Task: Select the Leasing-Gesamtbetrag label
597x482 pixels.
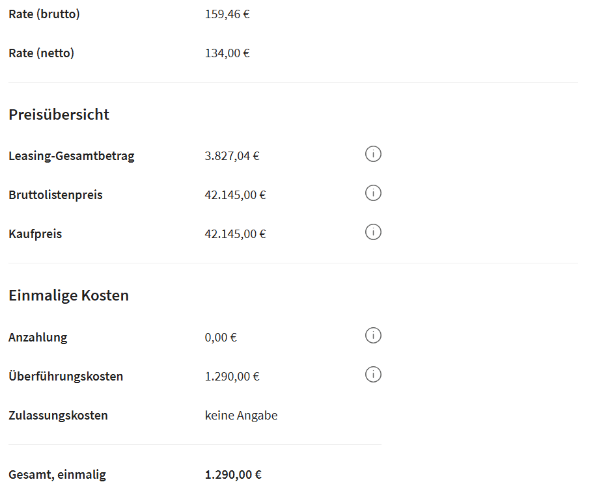Action: click(x=72, y=156)
